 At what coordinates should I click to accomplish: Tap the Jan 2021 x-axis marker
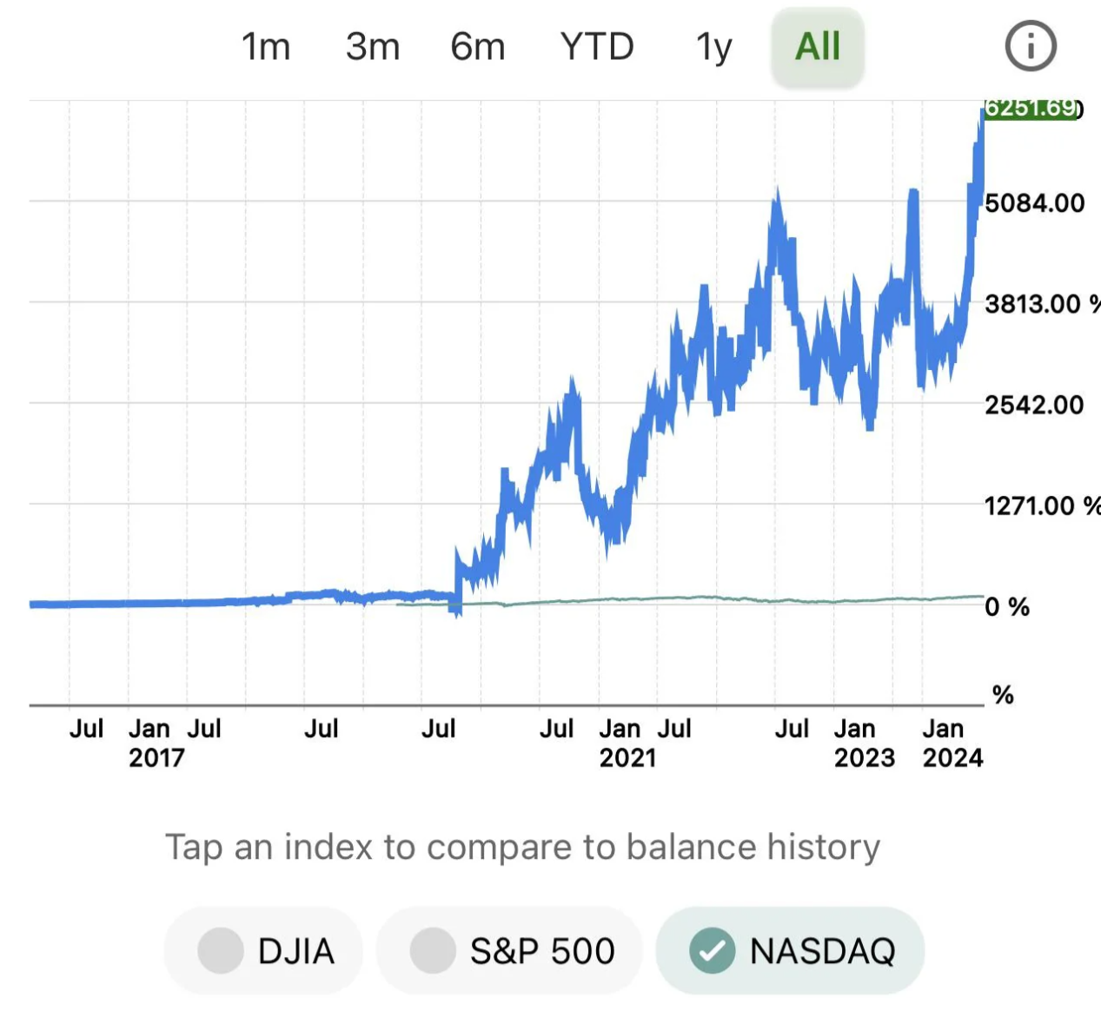[x=625, y=743]
